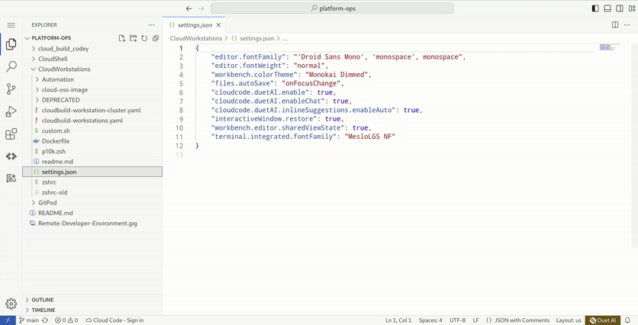
Task: Select the settings.json editor tab
Action: [x=194, y=25]
